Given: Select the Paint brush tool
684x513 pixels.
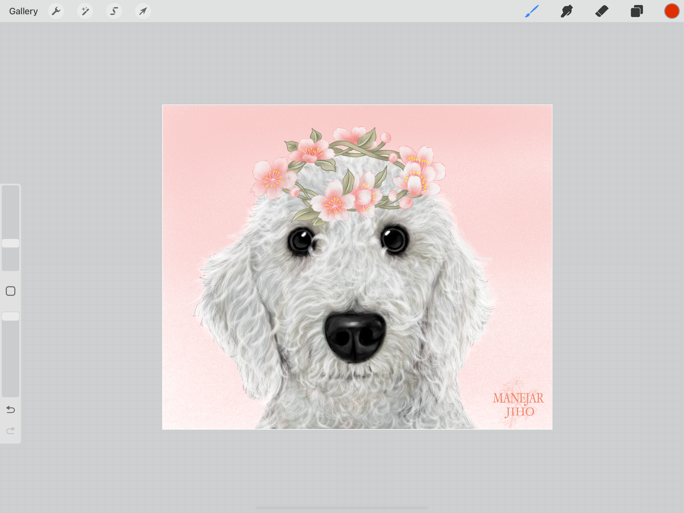Looking at the screenshot, I should coord(532,11).
